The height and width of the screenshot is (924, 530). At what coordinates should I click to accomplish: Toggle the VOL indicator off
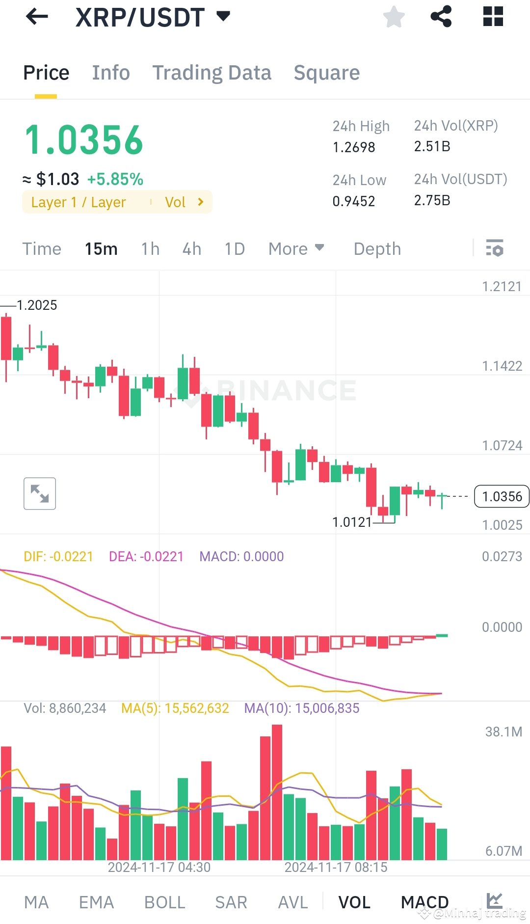click(355, 902)
